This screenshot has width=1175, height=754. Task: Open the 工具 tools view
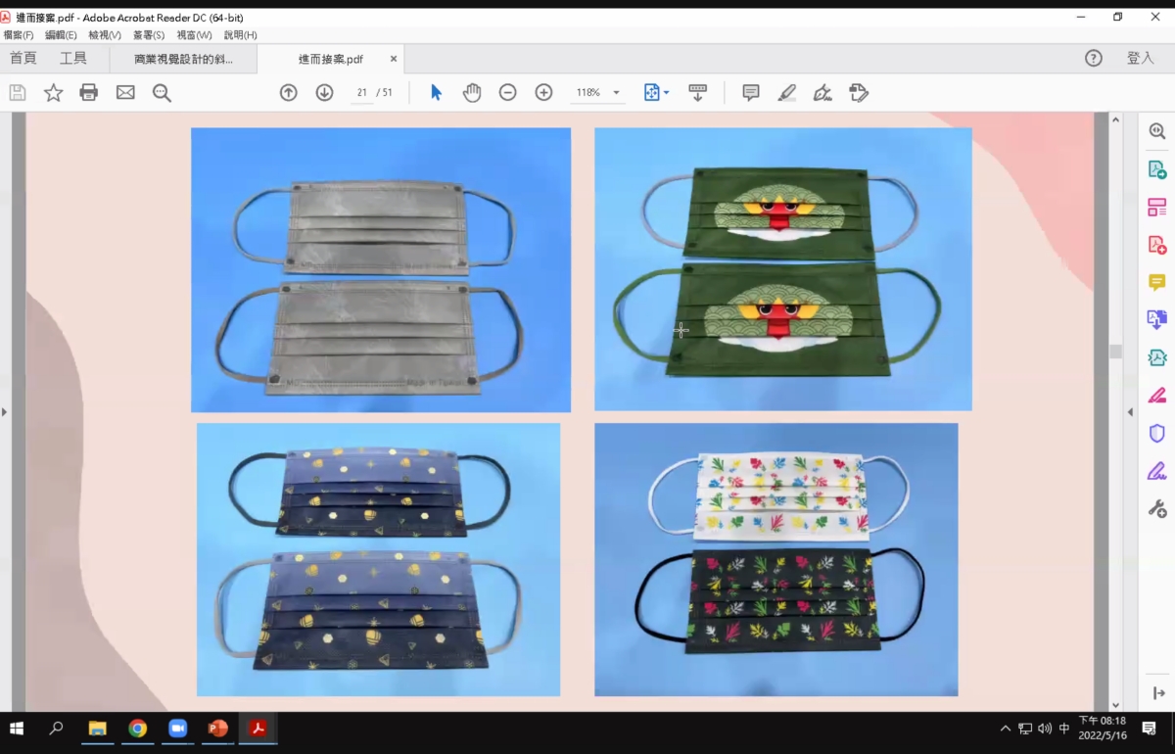point(73,59)
